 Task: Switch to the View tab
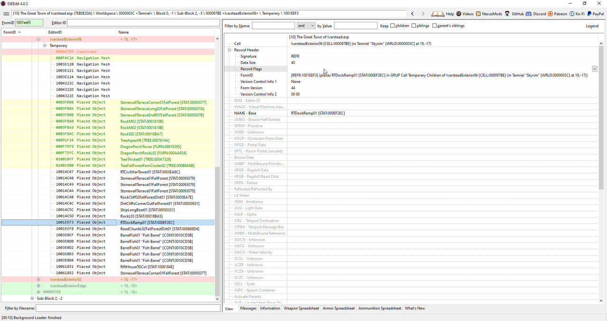click(229, 308)
